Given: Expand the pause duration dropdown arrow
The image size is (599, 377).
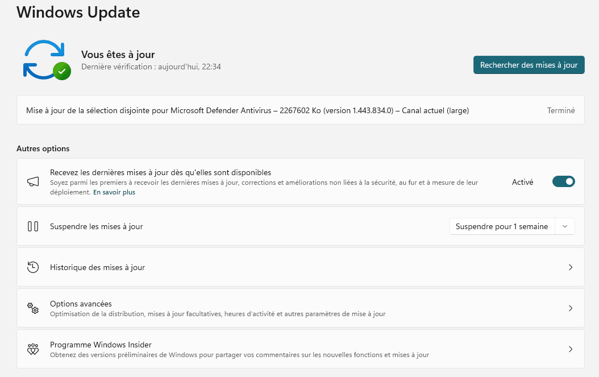Looking at the screenshot, I should pos(564,226).
